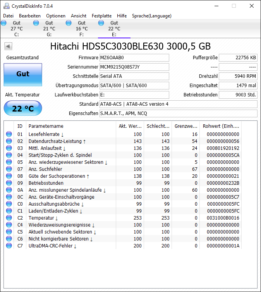Open the Hilfe menu
Image resolution: width=261 pixels, height=292 pixels.
click(x=122, y=16)
